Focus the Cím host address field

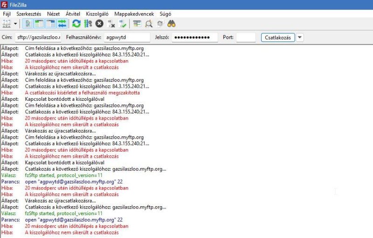tap(38, 37)
